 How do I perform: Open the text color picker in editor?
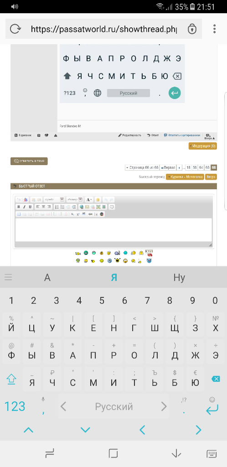[89, 200]
